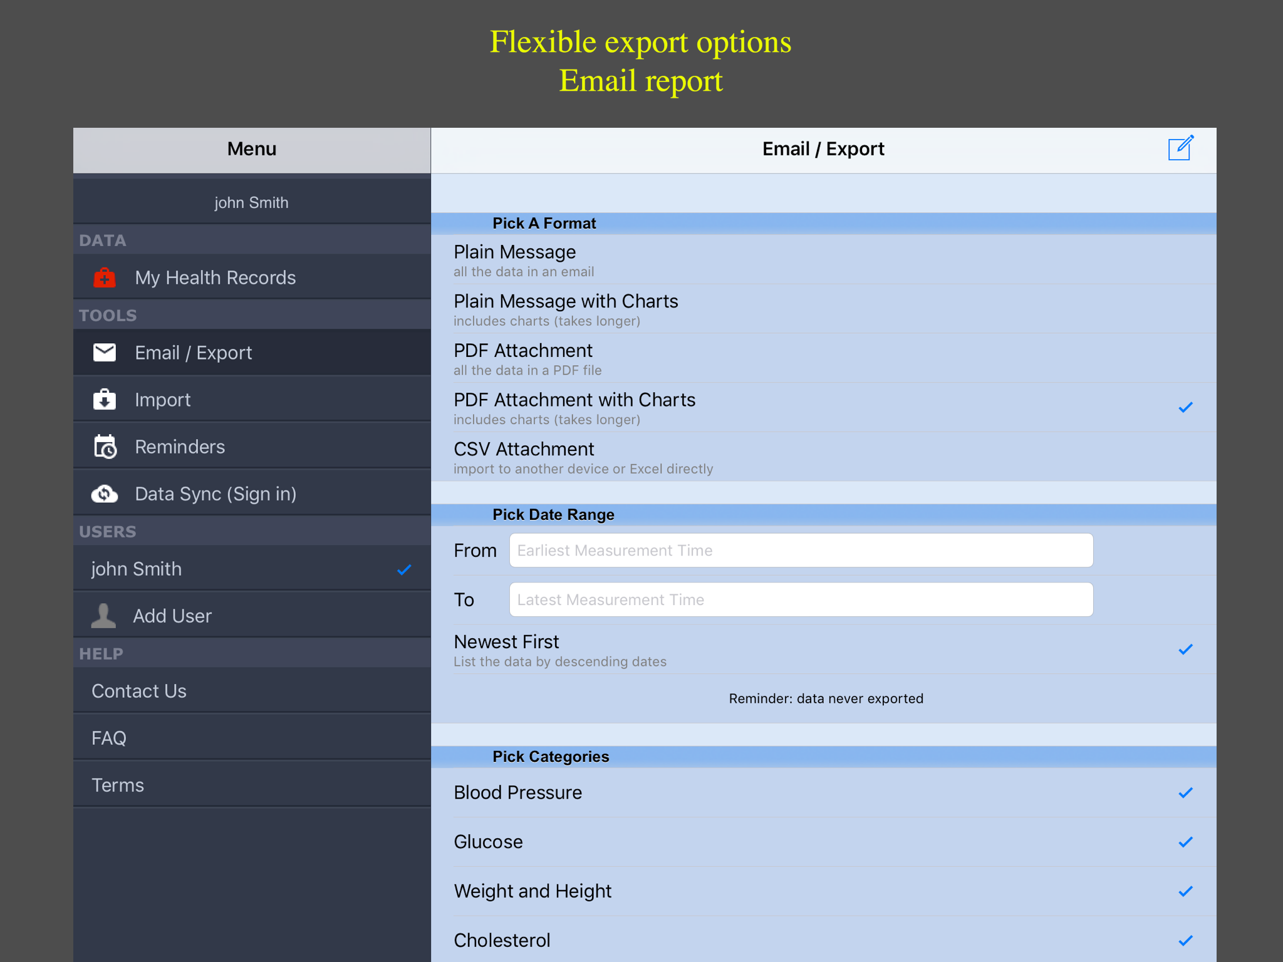Open the FAQ menu item
This screenshot has width=1283, height=962.
(x=109, y=738)
